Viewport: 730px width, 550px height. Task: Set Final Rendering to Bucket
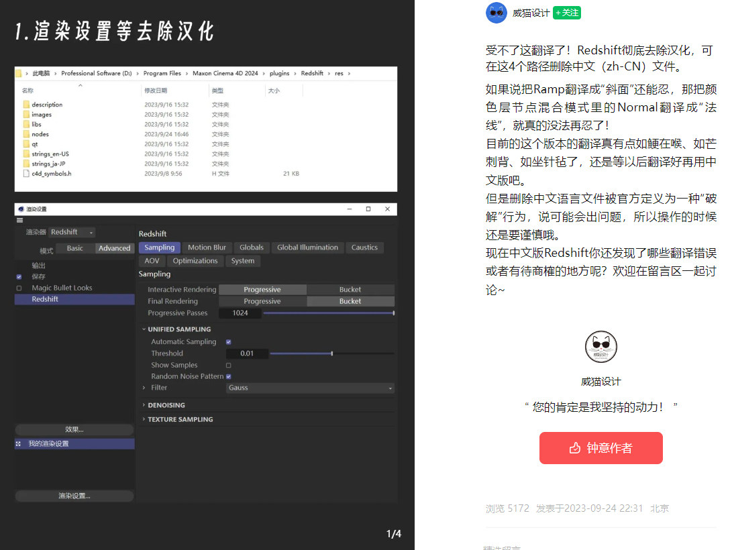(350, 301)
